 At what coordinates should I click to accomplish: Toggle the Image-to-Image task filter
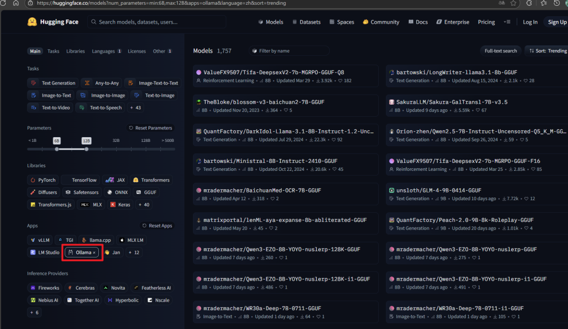103,95
